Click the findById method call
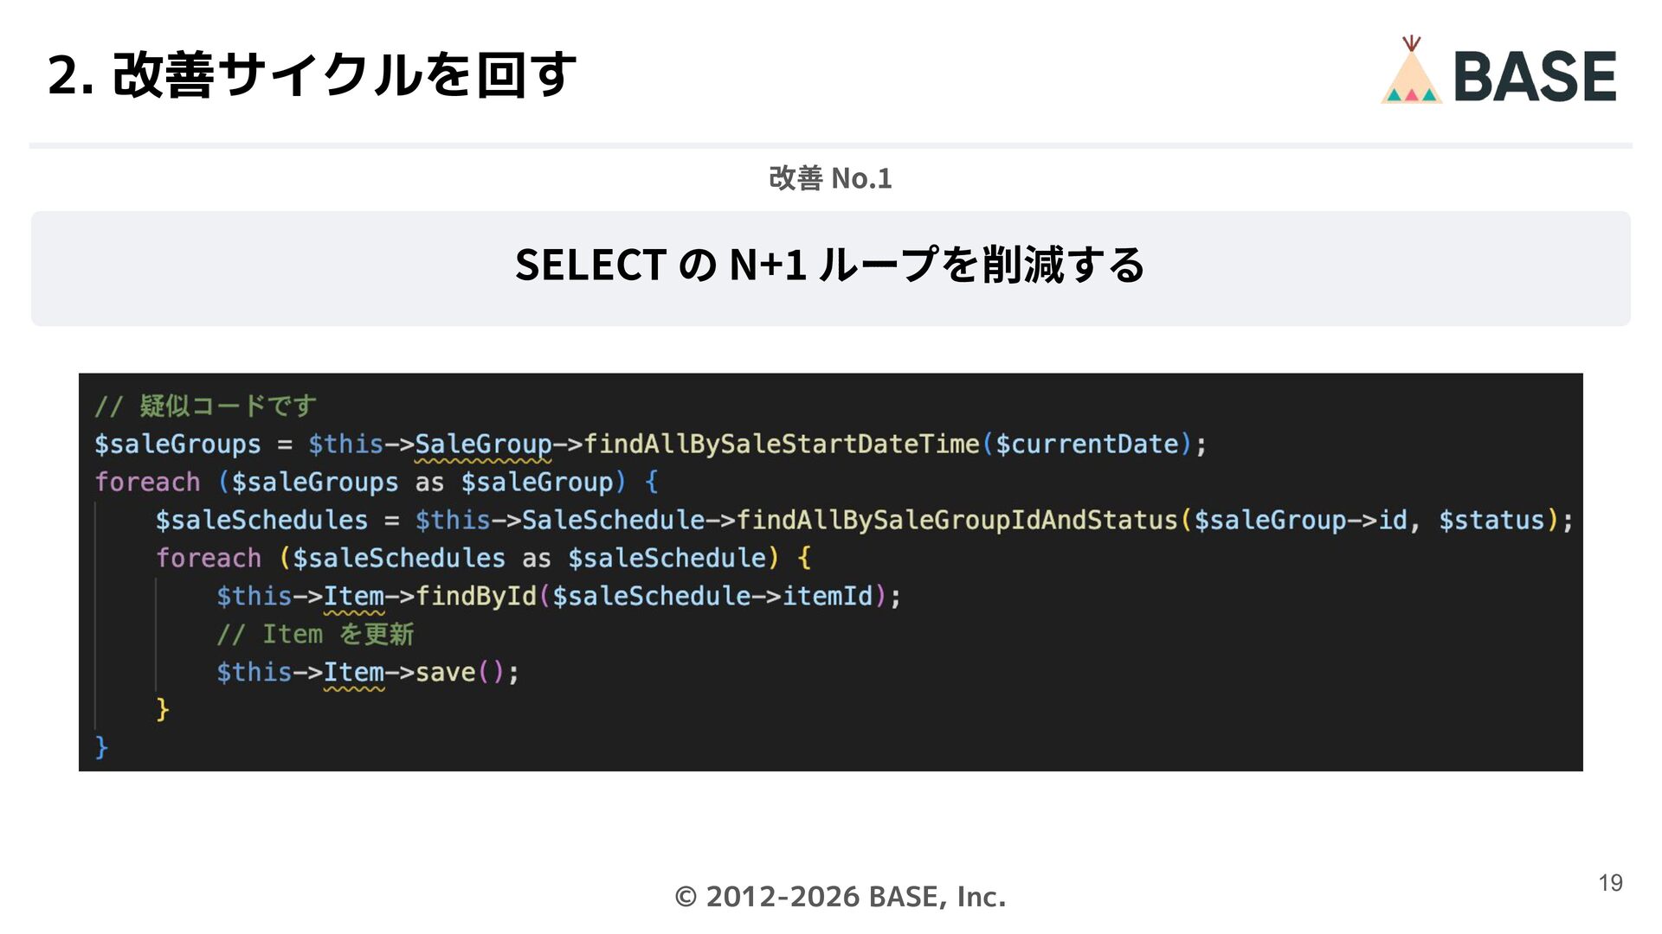 click(476, 597)
